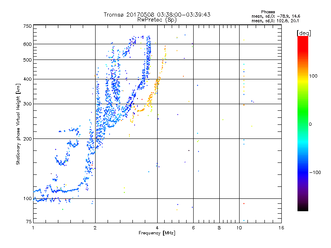Click x-axis tick label '4'
This screenshot has width=331, height=248.
coord(157,228)
